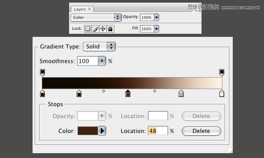Delete the selected color stop
The image size is (264, 158).
click(202, 131)
